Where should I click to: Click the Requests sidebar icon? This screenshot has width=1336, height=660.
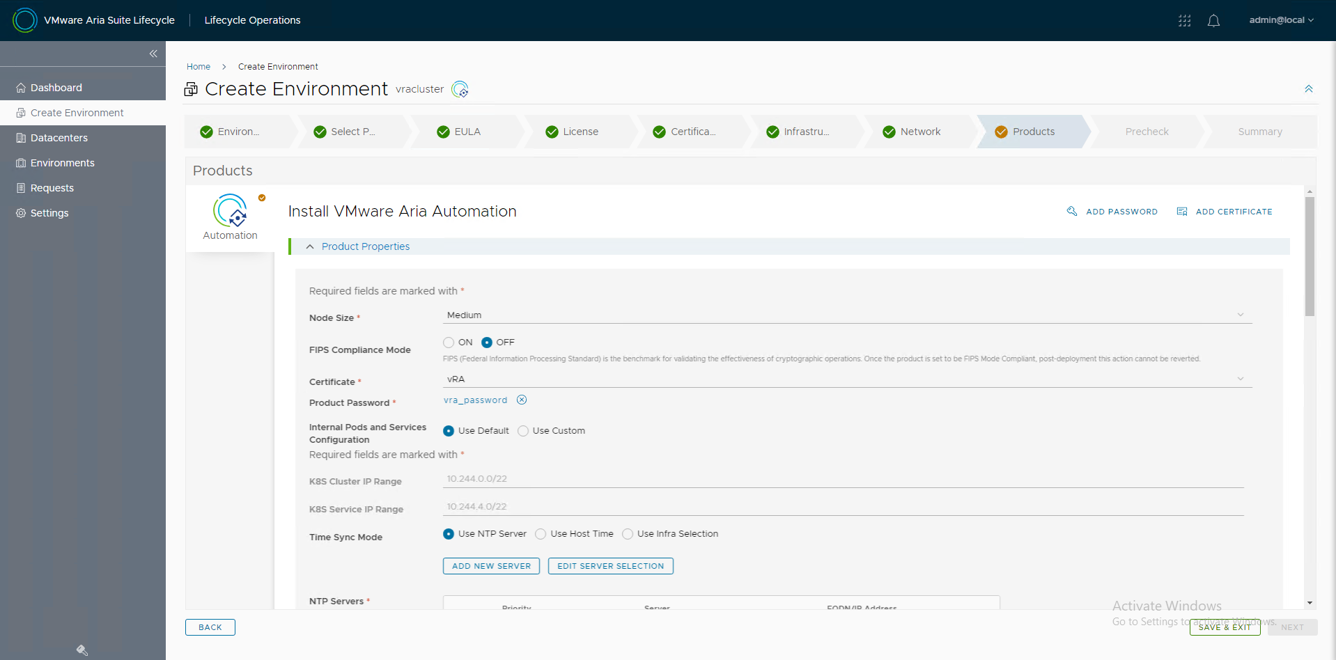tap(21, 188)
